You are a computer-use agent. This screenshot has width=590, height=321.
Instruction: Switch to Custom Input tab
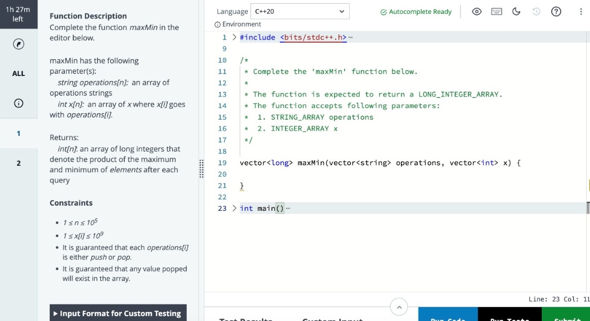pyautogui.click(x=332, y=318)
